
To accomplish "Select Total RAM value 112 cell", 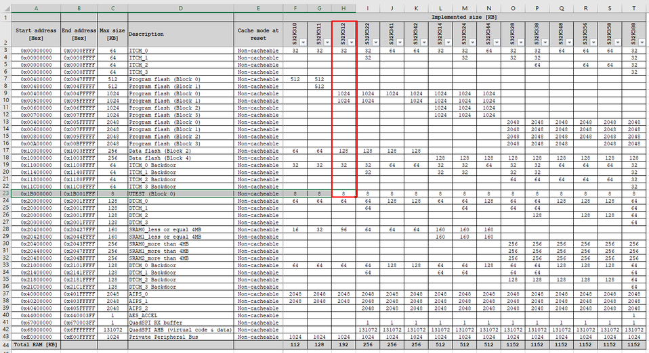I will click(295, 345).
